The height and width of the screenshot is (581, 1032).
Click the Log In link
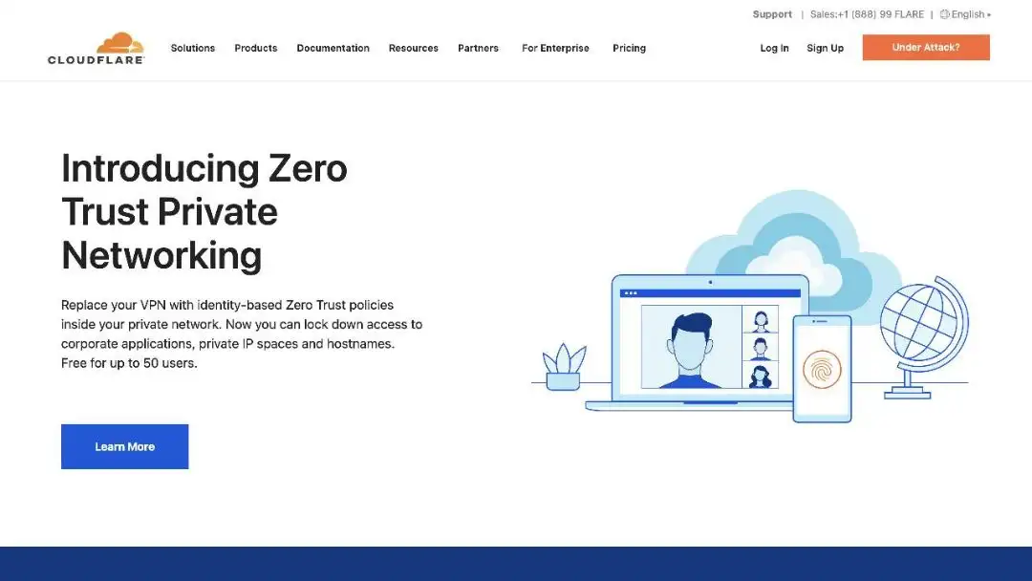[x=774, y=48]
